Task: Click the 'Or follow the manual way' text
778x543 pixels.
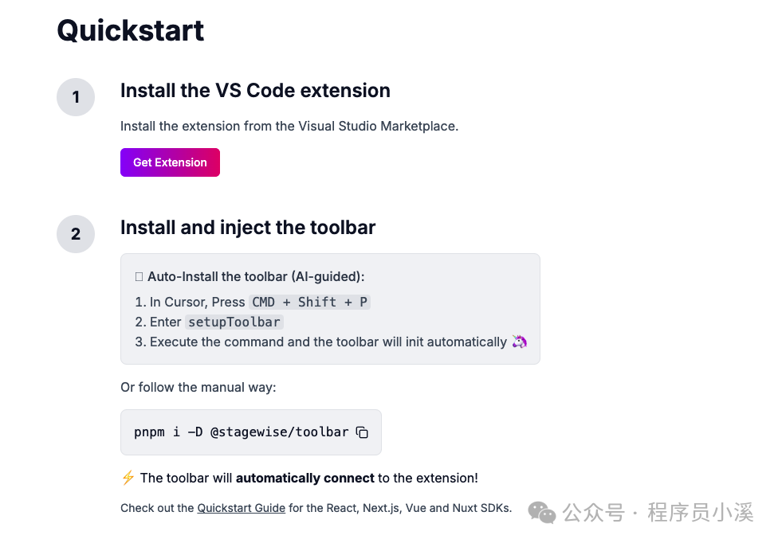Action: click(x=198, y=388)
